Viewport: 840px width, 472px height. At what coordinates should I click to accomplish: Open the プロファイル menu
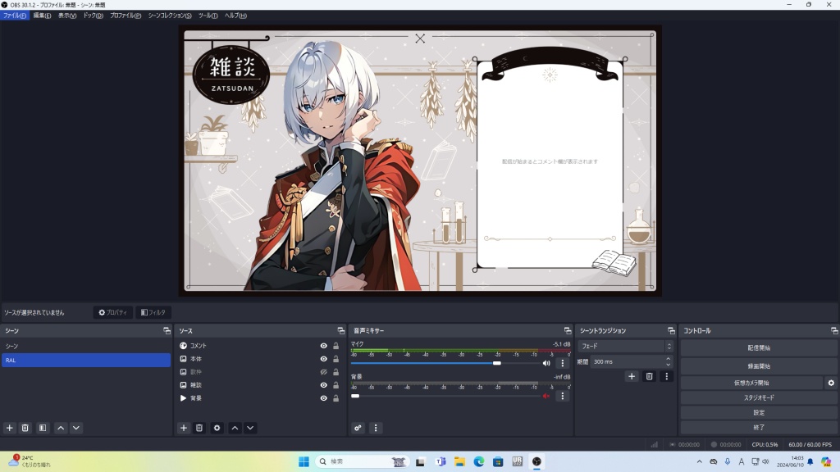click(x=126, y=16)
